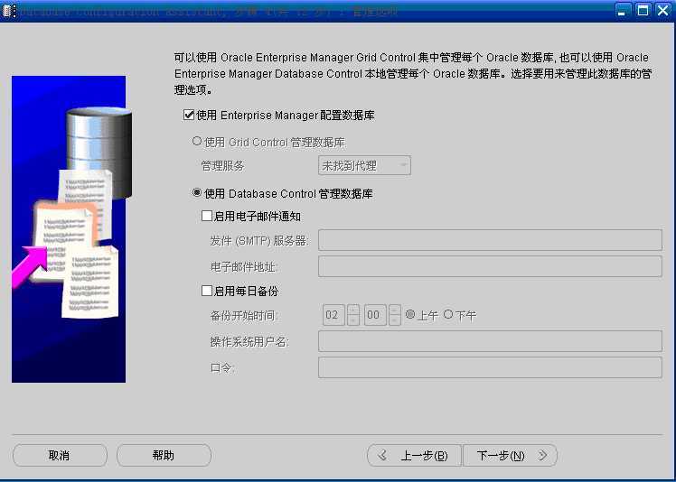Click the back chevron icon on 上一步

(x=382, y=455)
